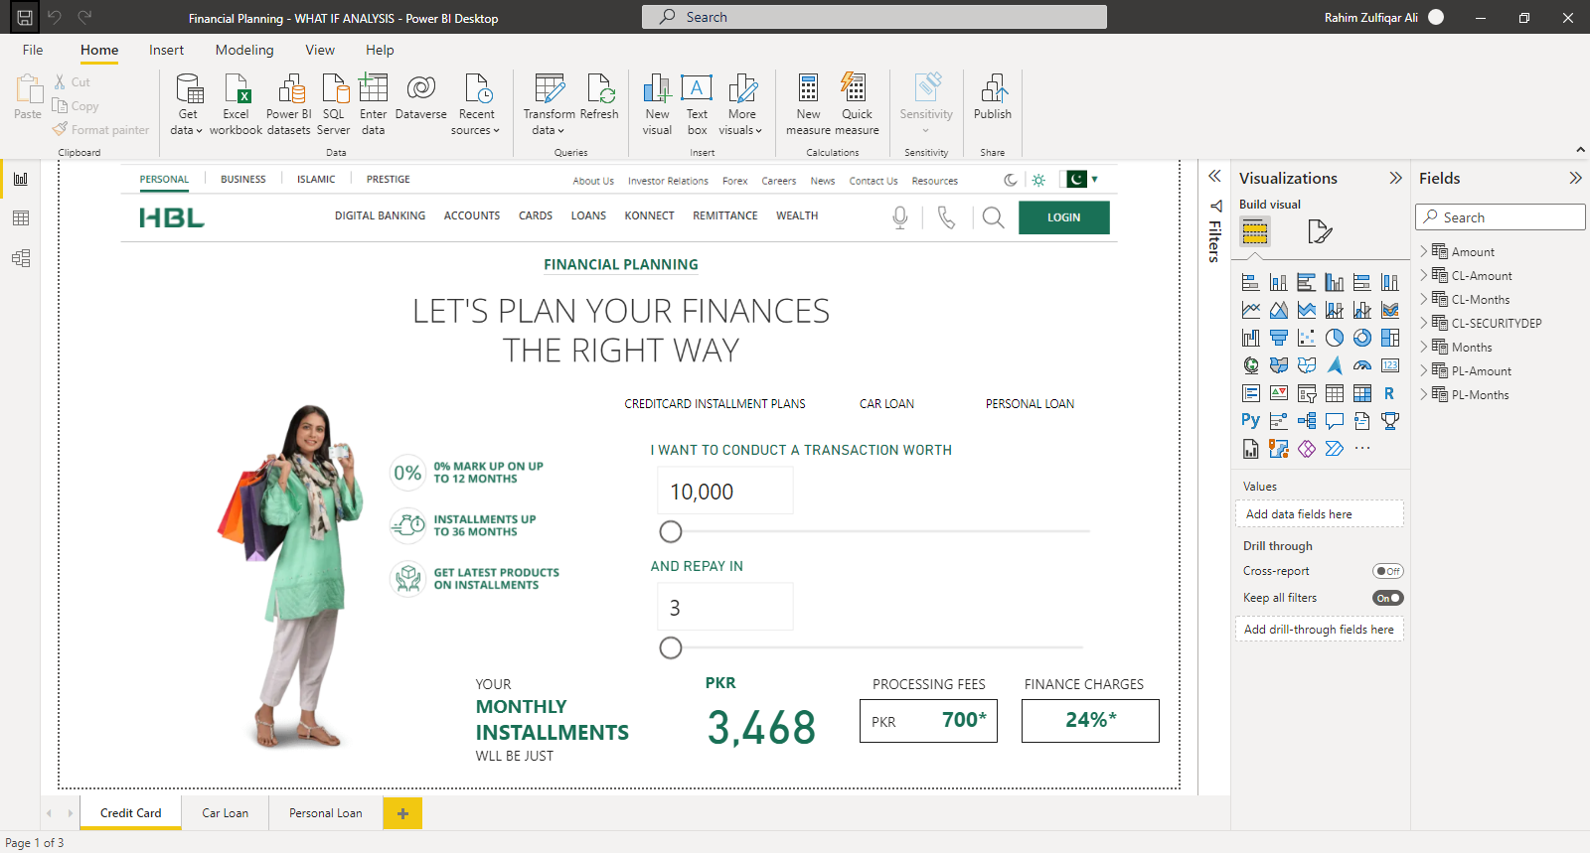This screenshot has height=853, width=1590.
Task: Click the Save icon in title bar
Action: tap(25, 18)
